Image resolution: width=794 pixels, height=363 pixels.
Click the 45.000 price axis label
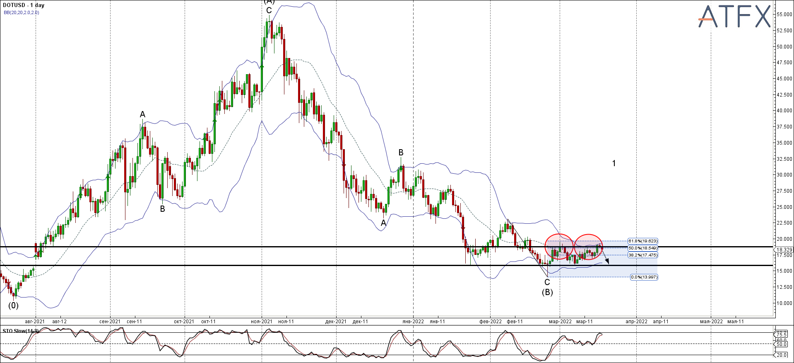pos(784,78)
